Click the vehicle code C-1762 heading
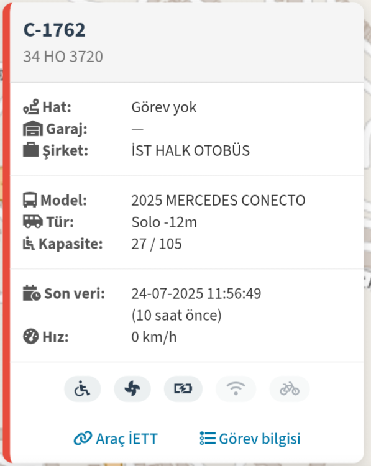The image size is (371, 466). pos(55,30)
